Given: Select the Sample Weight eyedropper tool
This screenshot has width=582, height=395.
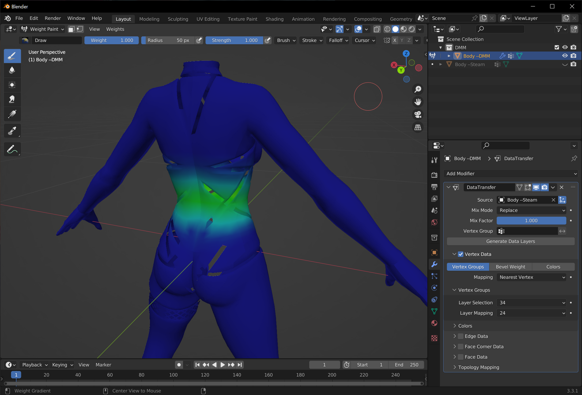Looking at the screenshot, I should pos(12,131).
